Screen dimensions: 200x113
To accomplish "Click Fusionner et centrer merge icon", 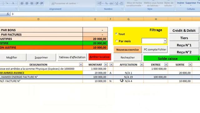I will [52, 3].
